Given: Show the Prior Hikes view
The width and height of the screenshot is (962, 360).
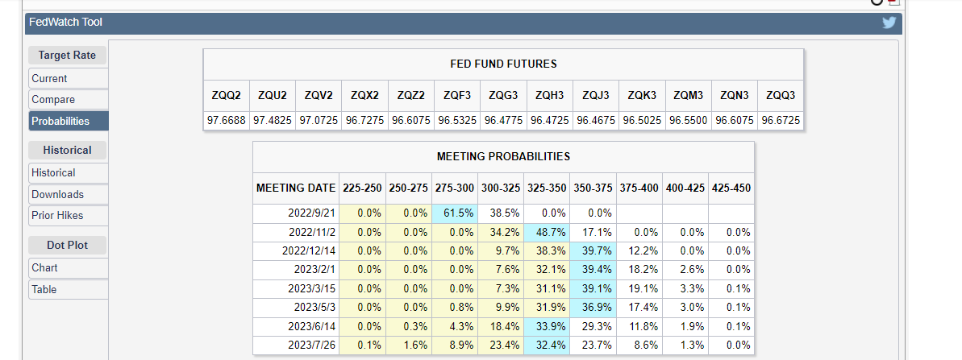Looking at the screenshot, I should 68,215.
